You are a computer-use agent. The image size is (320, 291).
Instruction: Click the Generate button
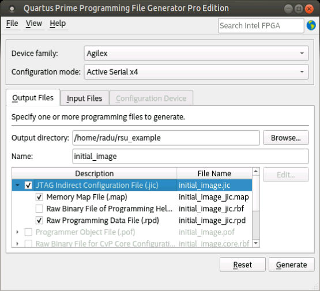291,264
